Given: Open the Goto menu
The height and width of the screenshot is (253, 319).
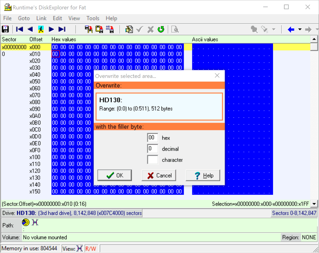Looking at the screenshot, I should (x=24, y=18).
